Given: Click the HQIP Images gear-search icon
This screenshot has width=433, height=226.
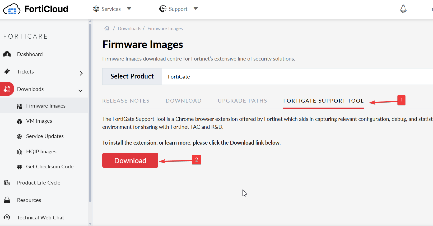Looking at the screenshot, I should [x=20, y=152].
